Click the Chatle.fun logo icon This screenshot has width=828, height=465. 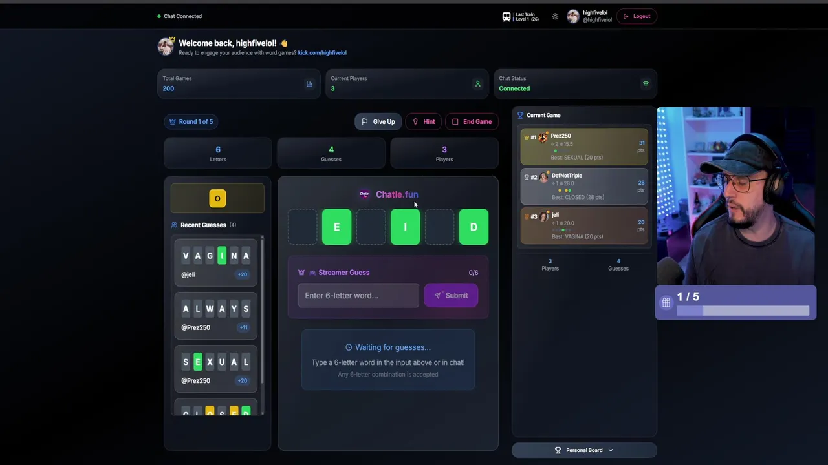tap(364, 194)
